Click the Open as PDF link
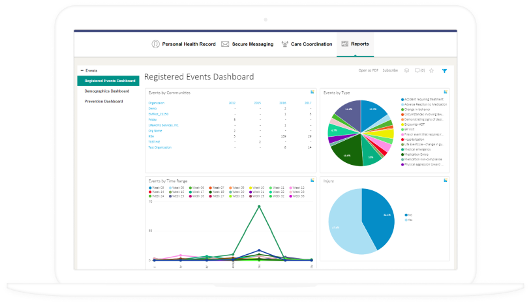Viewport: 531px width, 305px height. click(368, 70)
